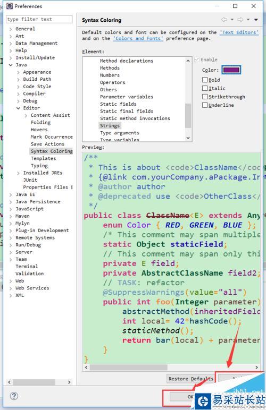Viewport: 266px width, 410px height.
Task: Check the Bold checkbox
Action: 205,80
